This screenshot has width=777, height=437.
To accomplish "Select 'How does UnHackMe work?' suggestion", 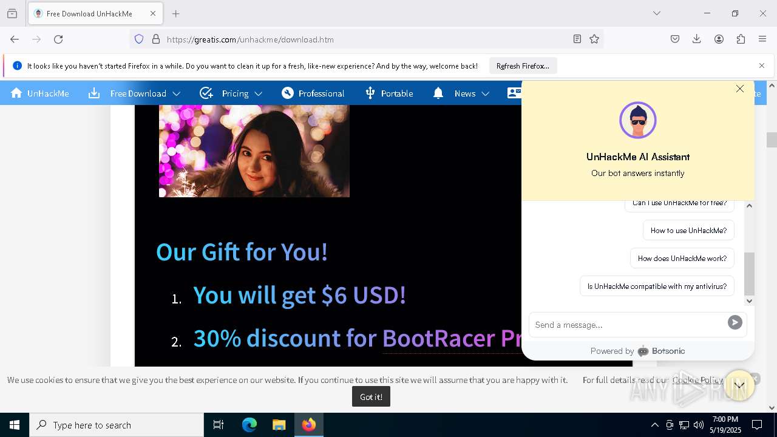I will [x=682, y=259].
